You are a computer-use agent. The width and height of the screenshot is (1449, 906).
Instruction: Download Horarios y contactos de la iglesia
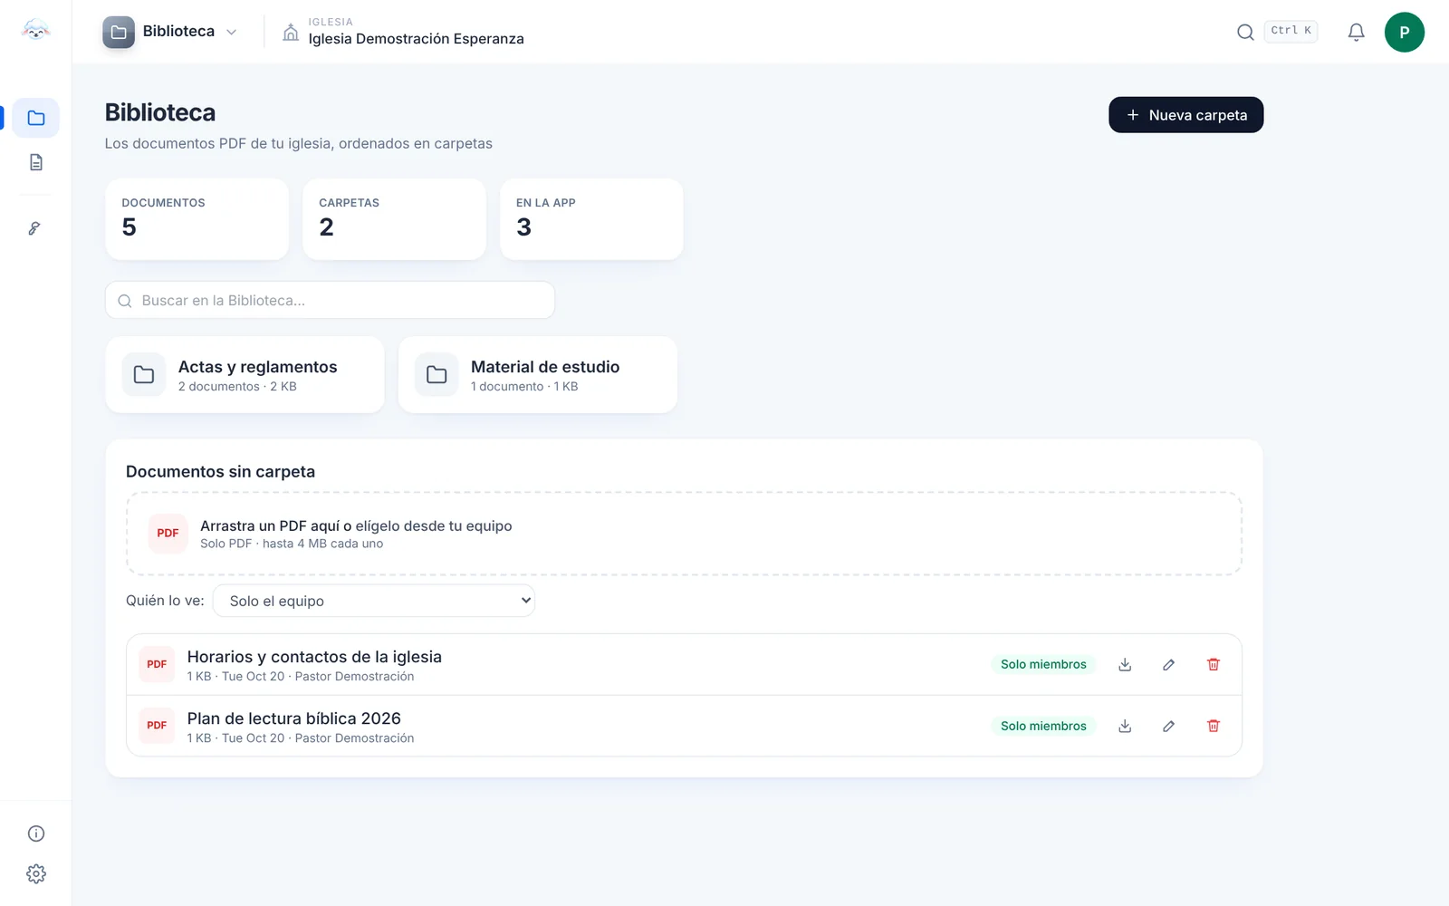(x=1125, y=664)
